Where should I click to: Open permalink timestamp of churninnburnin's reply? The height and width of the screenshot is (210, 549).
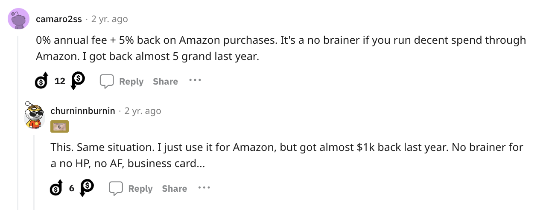(x=143, y=111)
